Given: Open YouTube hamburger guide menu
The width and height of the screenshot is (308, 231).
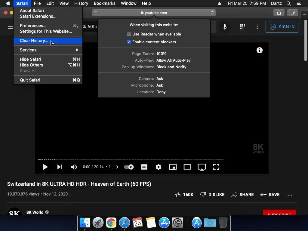Looking at the screenshot, I should pyautogui.click(x=11, y=26).
